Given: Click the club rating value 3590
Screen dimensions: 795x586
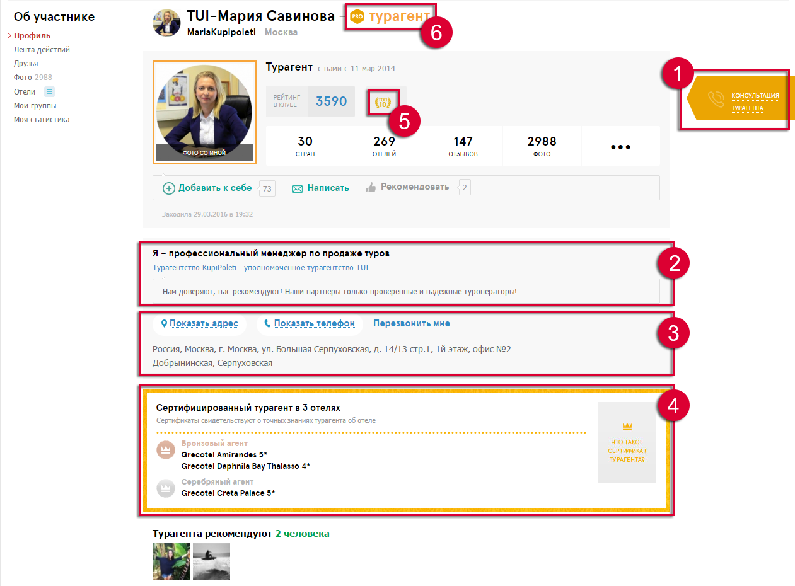Looking at the screenshot, I should [332, 101].
